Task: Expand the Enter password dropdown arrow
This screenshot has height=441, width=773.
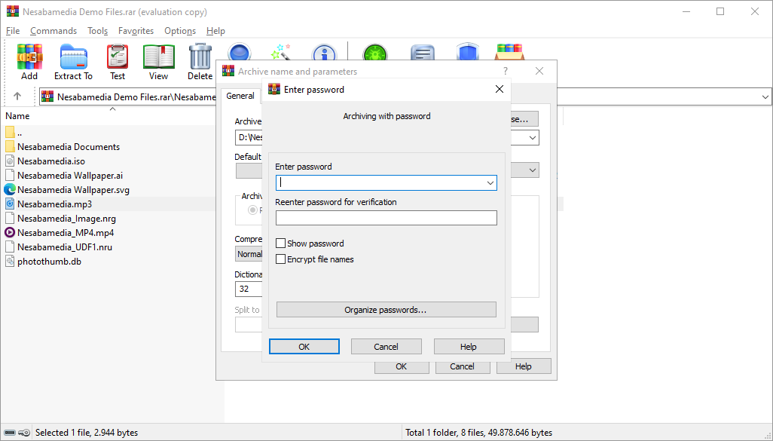Action: pyautogui.click(x=490, y=183)
